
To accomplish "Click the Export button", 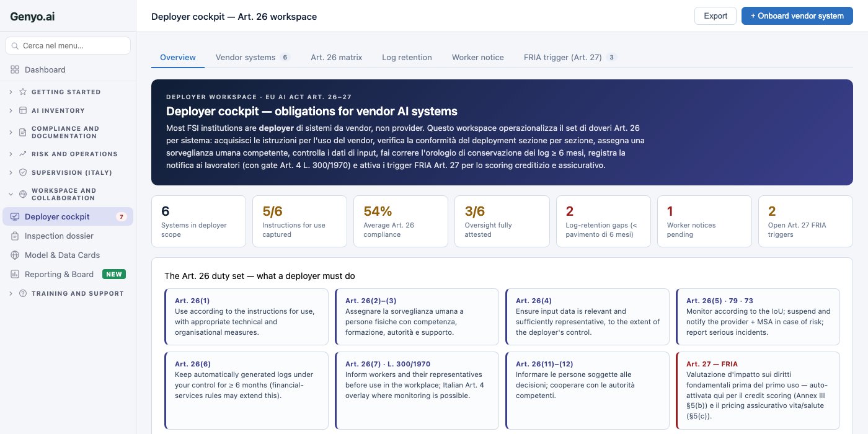I will point(715,16).
